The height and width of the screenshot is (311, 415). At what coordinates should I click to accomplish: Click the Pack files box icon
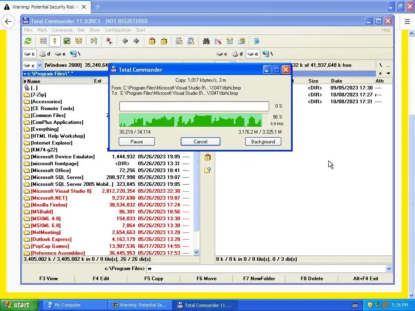152,41
